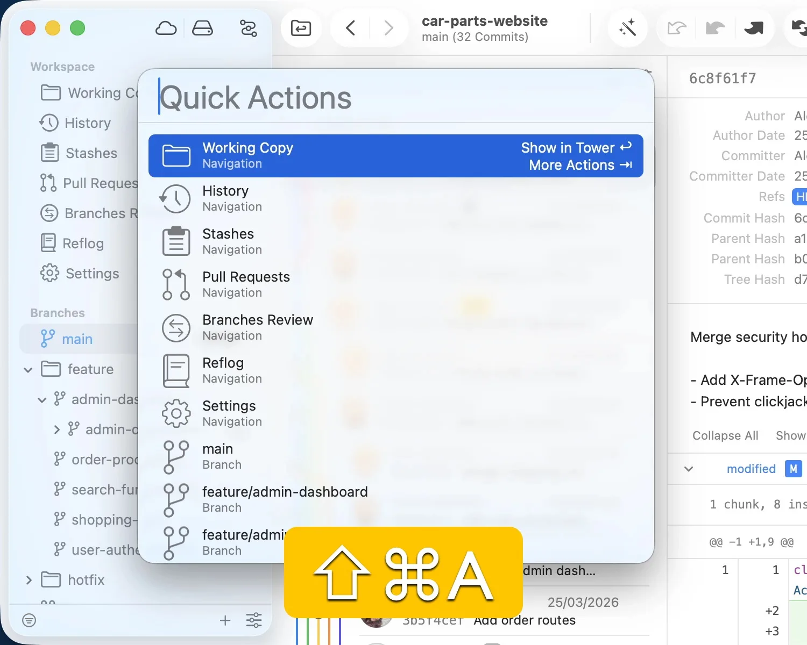Navigate forward with the right arrow
Image resolution: width=807 pixels, height=645 pixels.
388,27
